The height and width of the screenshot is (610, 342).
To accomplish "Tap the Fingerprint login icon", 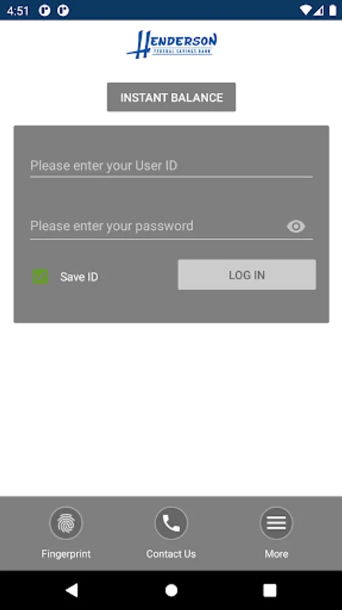I will click(x=66, y=523).
